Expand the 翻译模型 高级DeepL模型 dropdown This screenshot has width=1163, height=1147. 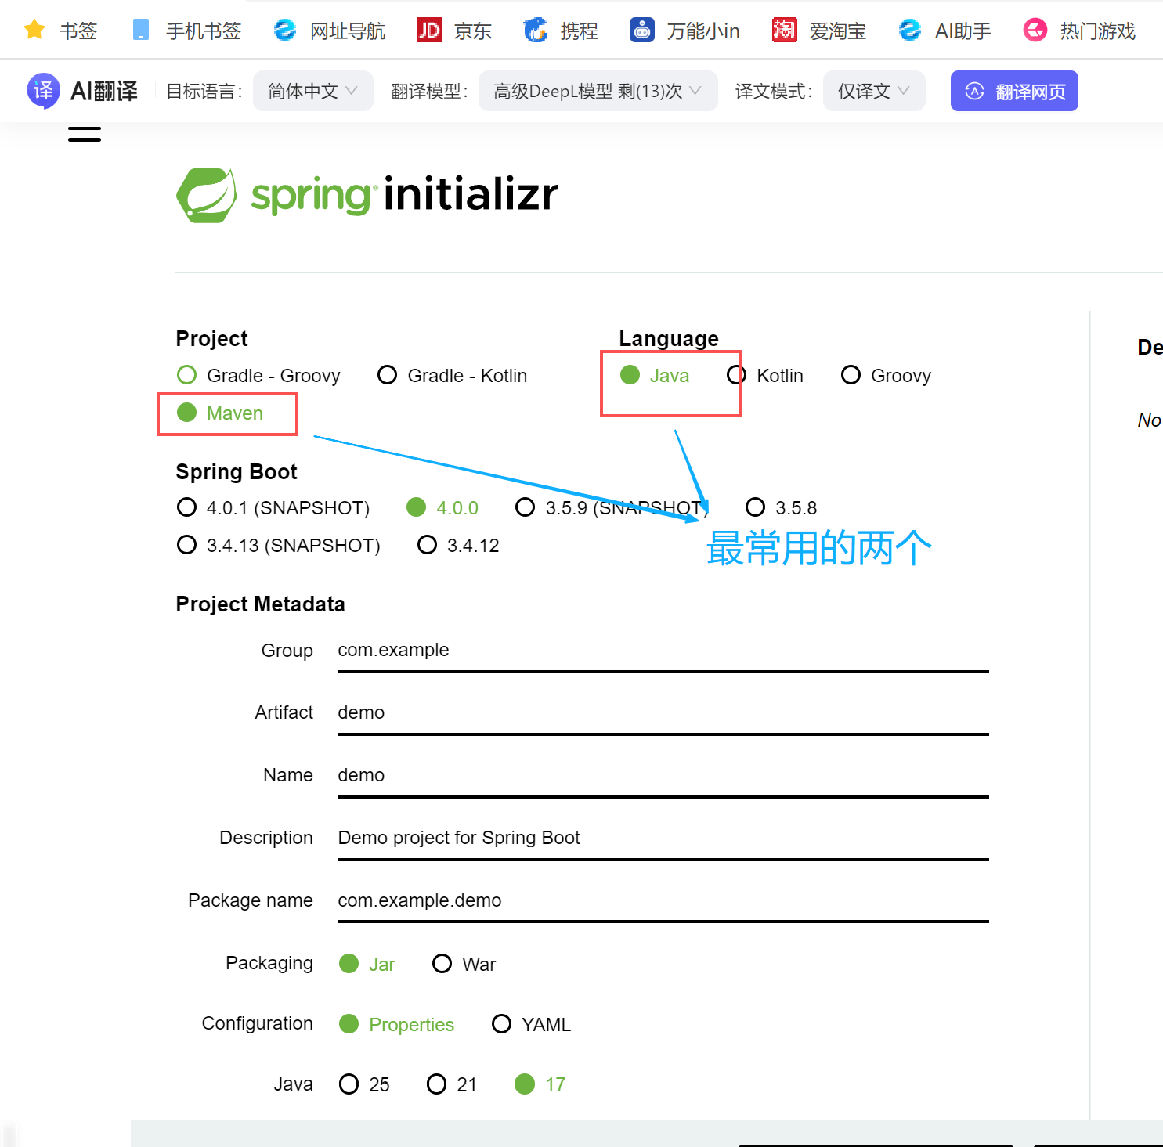pos(598,91)
